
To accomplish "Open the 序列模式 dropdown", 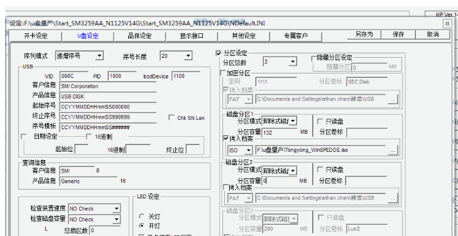I will [x=100, y=56].
